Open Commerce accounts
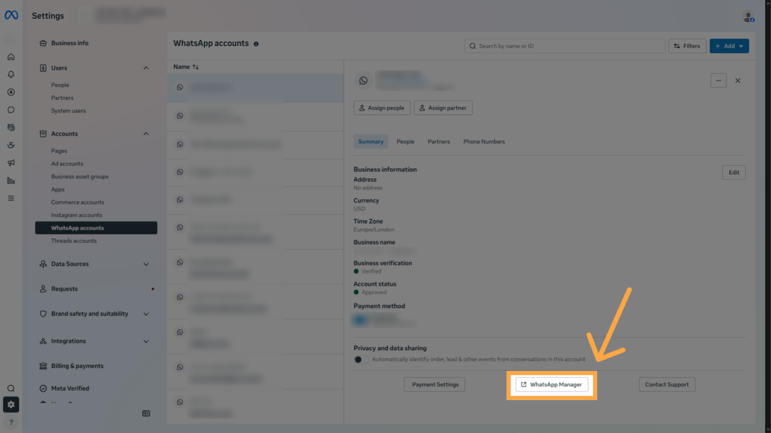The width and height of the screenshot is (771, 433). [x=78, y=202]
